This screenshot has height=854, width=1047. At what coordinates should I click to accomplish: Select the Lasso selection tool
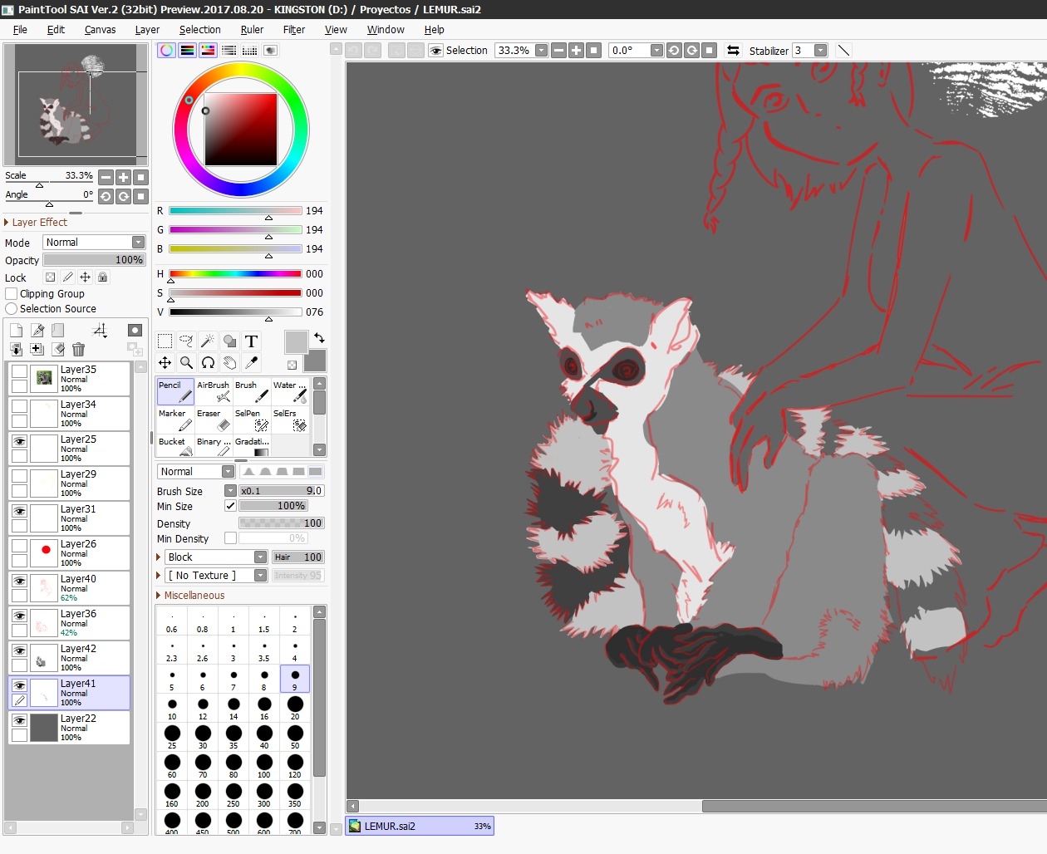(186, 341)
